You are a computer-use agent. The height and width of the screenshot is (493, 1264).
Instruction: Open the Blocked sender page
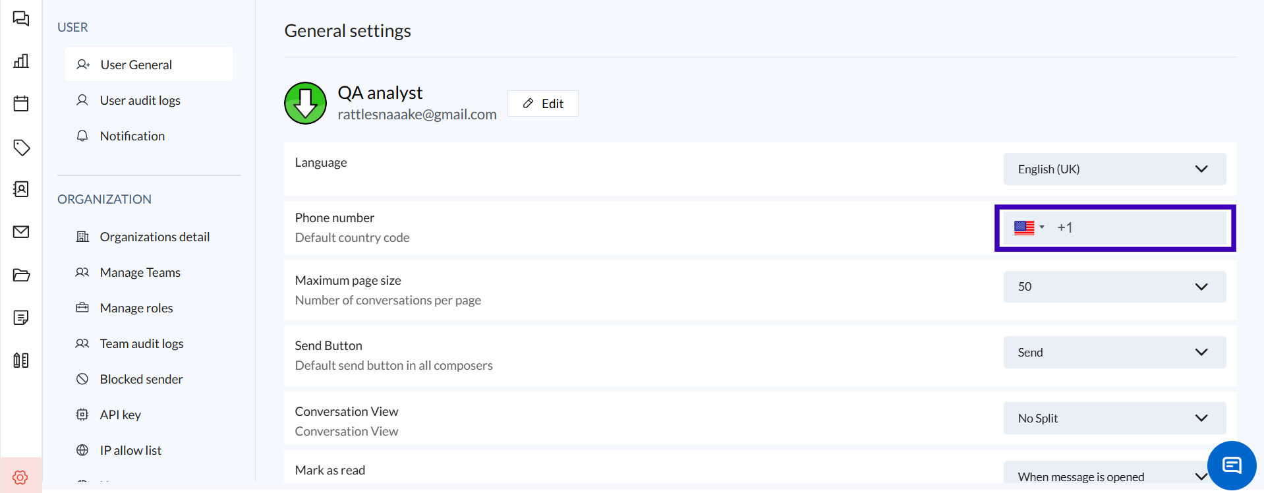coord(141,379)
